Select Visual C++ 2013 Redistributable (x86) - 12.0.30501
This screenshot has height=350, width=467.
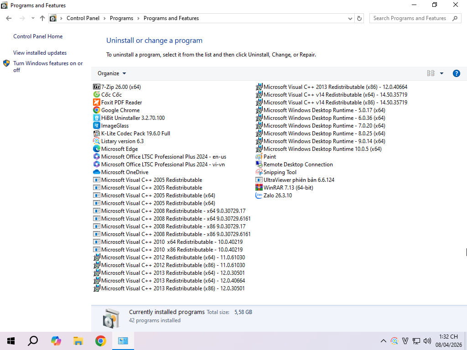[x=169, y=288]
